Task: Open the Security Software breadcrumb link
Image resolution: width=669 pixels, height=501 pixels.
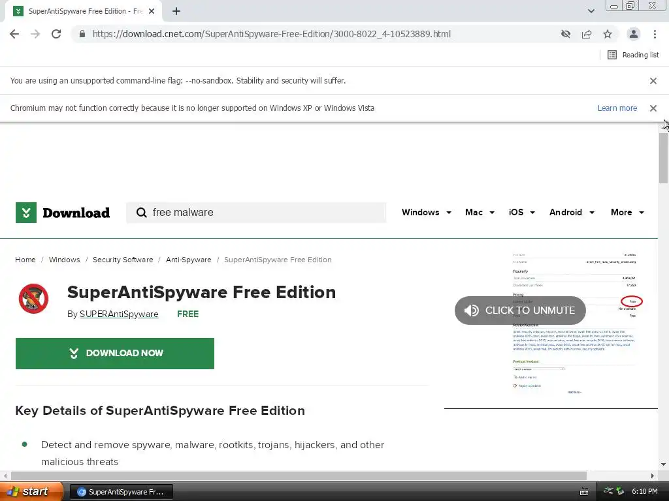Action: point(123,260)
